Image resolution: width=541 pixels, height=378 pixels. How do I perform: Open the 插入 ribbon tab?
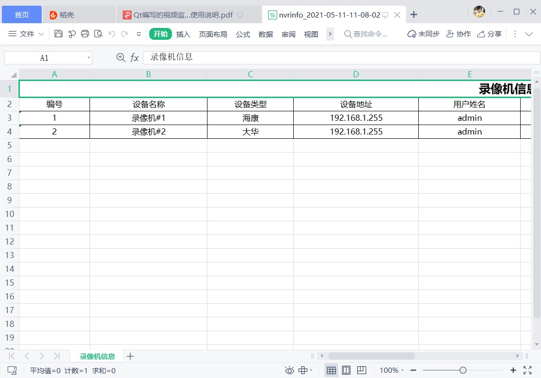coord(183,34)
